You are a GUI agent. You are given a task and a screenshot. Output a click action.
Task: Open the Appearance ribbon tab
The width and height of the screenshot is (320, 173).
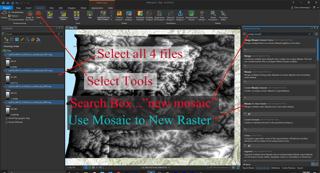[x=97, y=8]
